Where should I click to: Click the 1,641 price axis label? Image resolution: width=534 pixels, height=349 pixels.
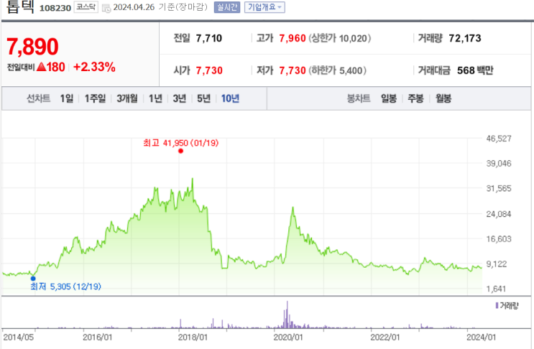point(496,289)
